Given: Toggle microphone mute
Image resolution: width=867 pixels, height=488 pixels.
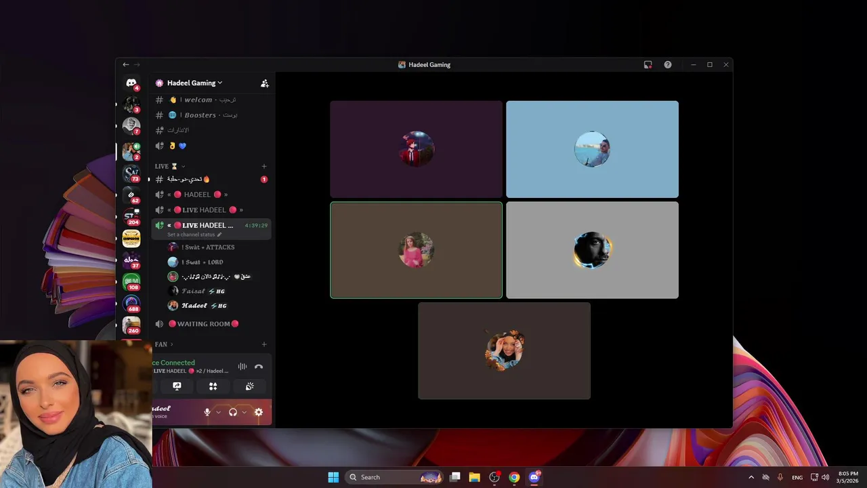Looking at the screenshot, I should (207, 412).
